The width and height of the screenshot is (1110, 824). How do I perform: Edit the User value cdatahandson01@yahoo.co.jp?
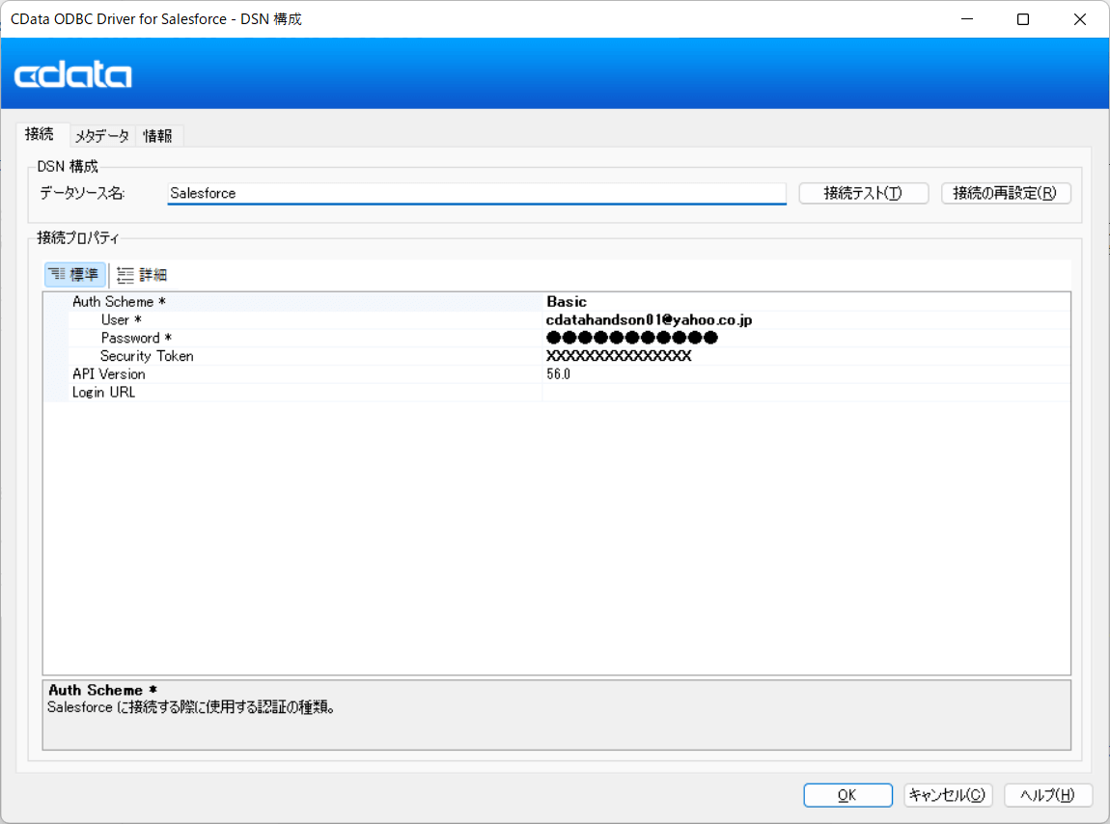tap(806, 320)
